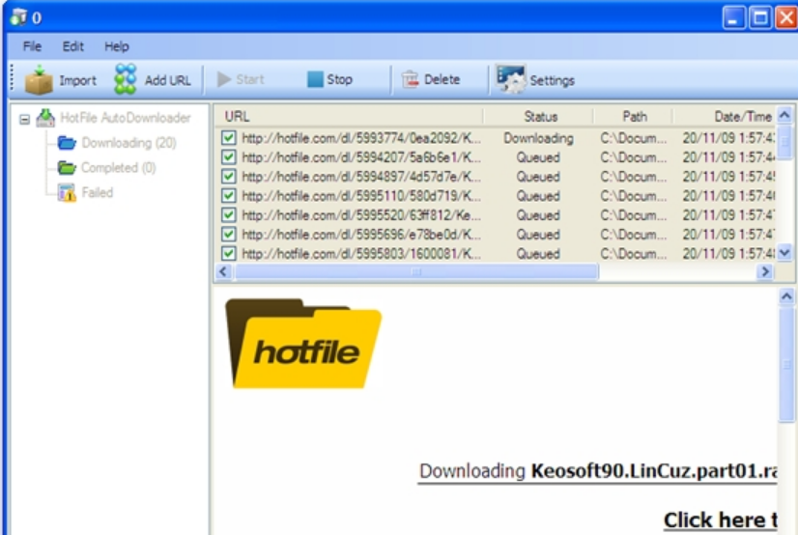Open the Edit menu
Image resolution: width=798 pixels, height=535 pixels.
pos(72,46)
